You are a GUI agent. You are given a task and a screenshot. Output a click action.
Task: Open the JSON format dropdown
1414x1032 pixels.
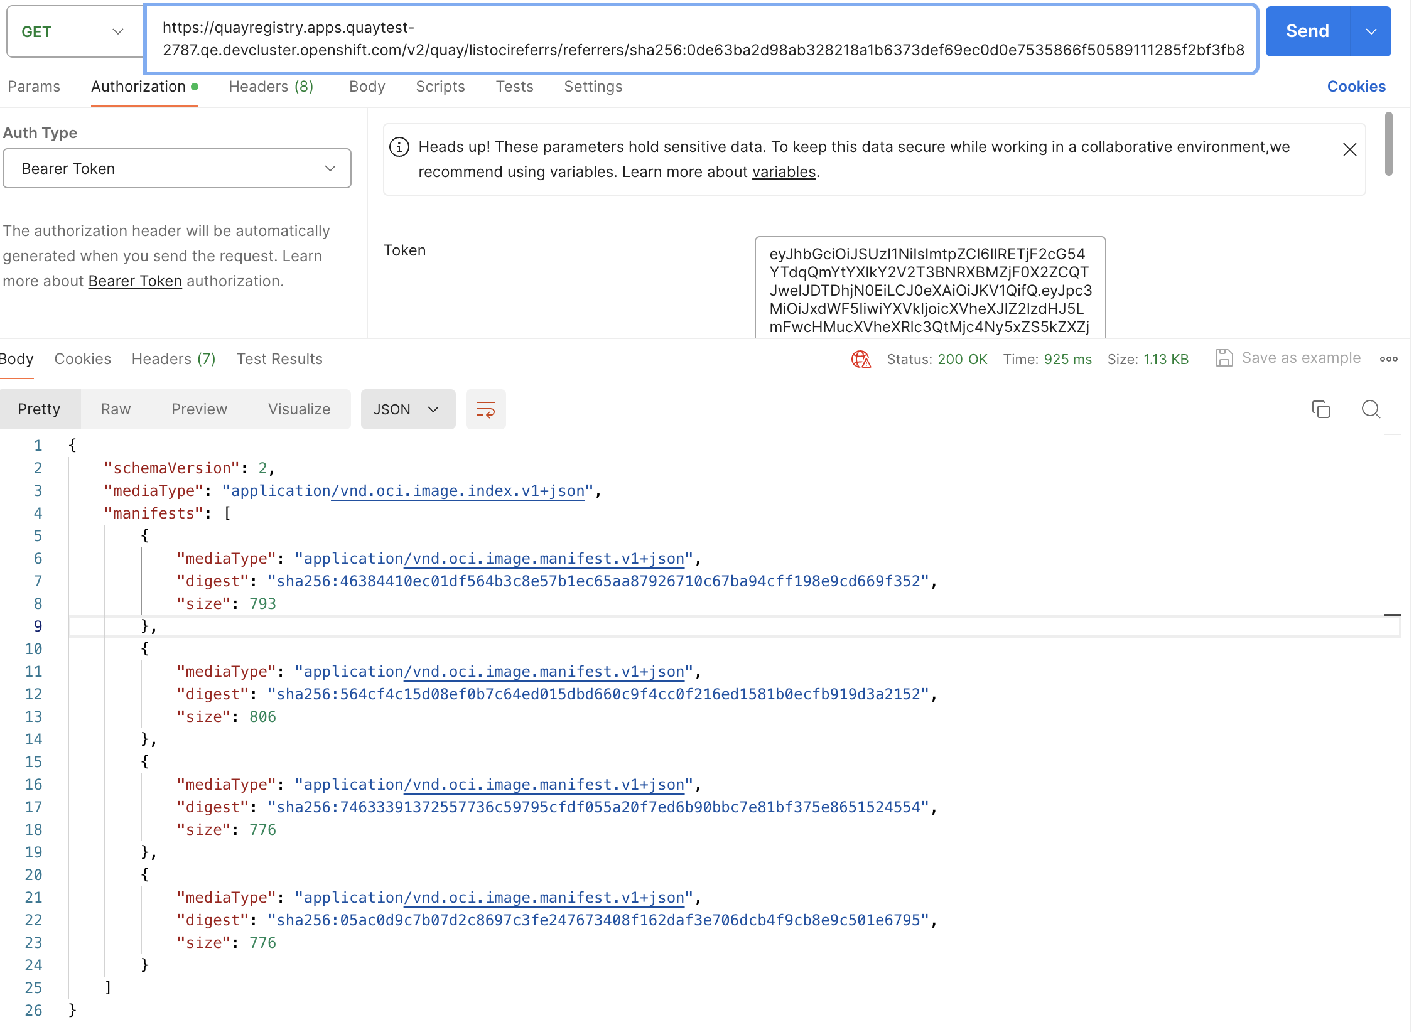click(407, 409)
